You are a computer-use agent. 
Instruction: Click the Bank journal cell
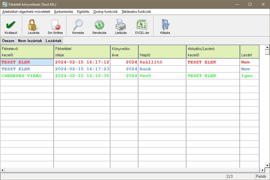tap(162, 69)
